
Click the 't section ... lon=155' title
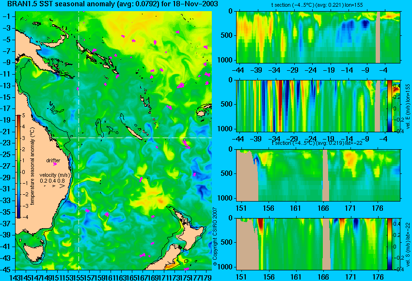pyautogui.click(x=317, y=5)
